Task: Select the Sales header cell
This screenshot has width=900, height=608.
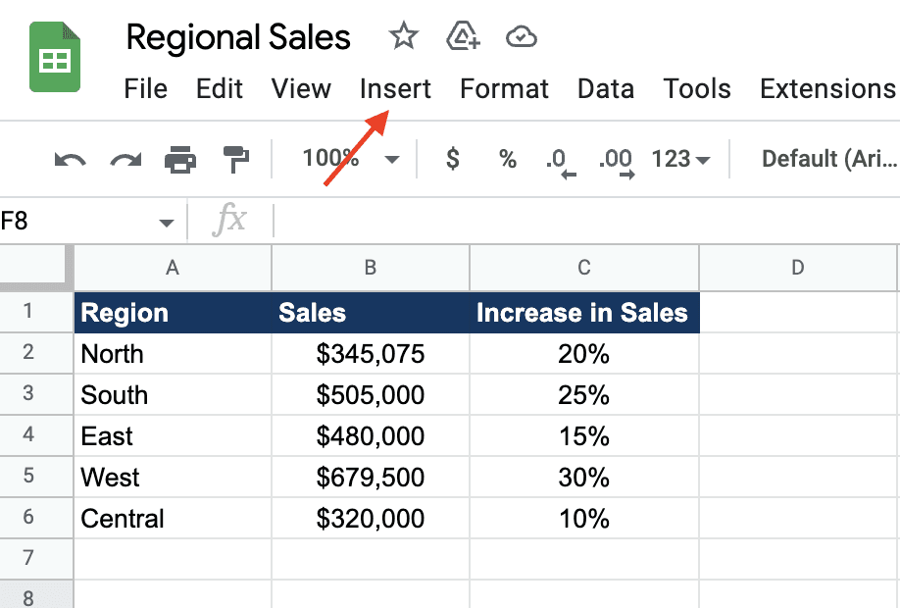Action: pos(371,312)
